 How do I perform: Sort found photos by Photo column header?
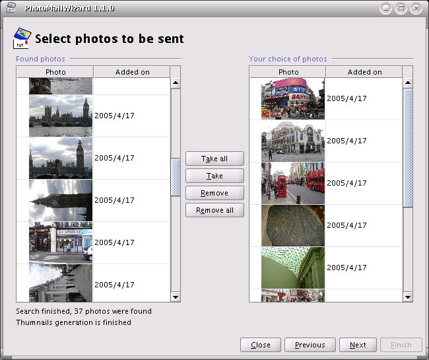click(55, 72)
